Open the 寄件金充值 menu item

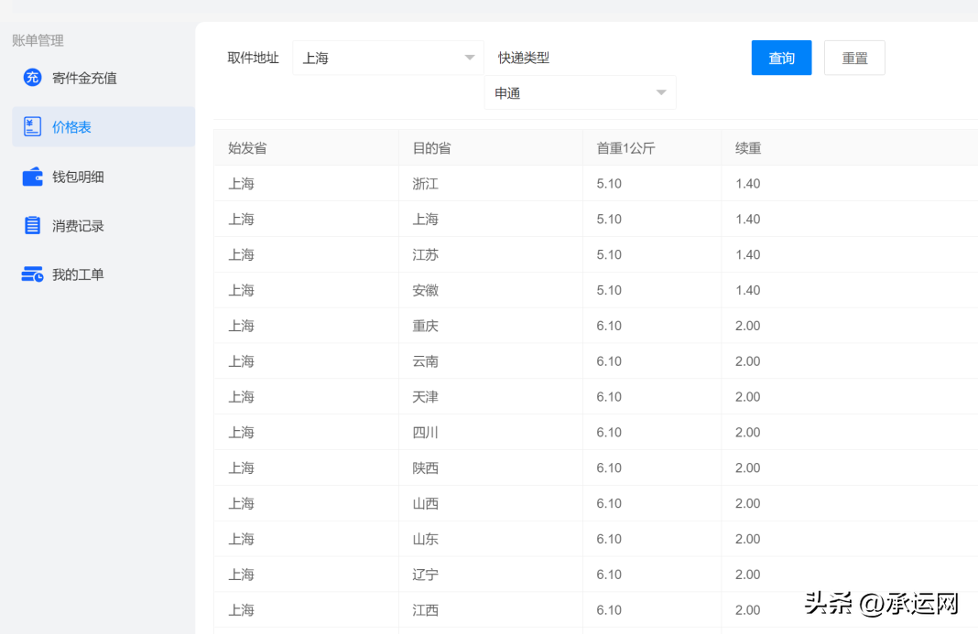tap(84, 78)
